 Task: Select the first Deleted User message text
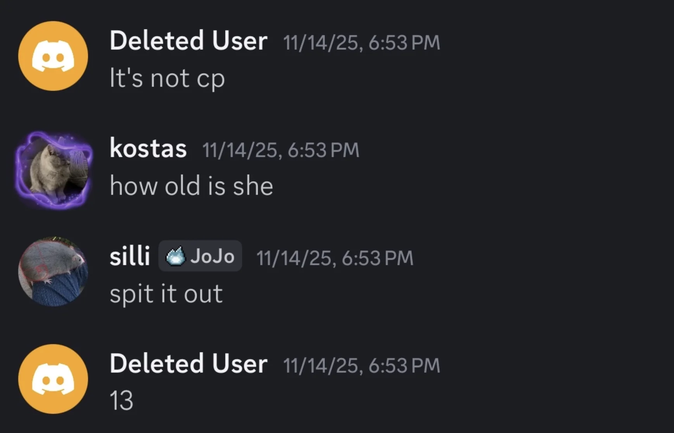pos(167,78)
